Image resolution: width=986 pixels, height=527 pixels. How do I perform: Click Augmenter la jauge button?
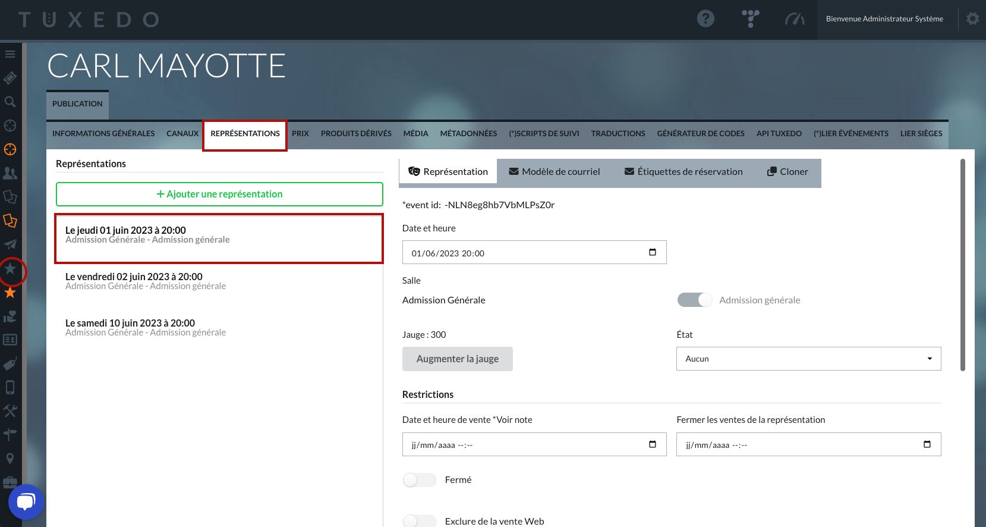[458, 359]
